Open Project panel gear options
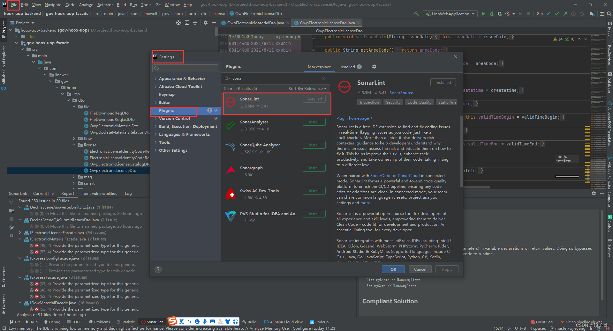 206,23
